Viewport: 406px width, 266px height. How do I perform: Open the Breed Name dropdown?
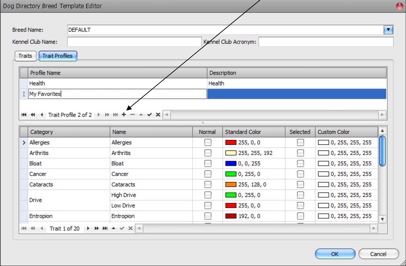(388, 30)
